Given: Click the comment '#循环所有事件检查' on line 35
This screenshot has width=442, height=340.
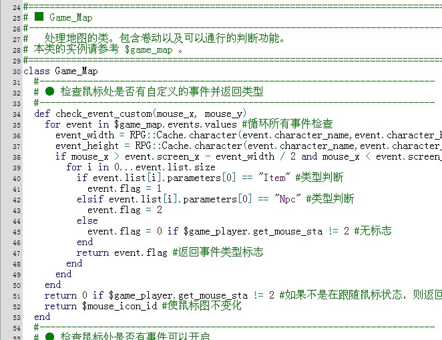Looking at the screenshot, I should click(287, 124).
